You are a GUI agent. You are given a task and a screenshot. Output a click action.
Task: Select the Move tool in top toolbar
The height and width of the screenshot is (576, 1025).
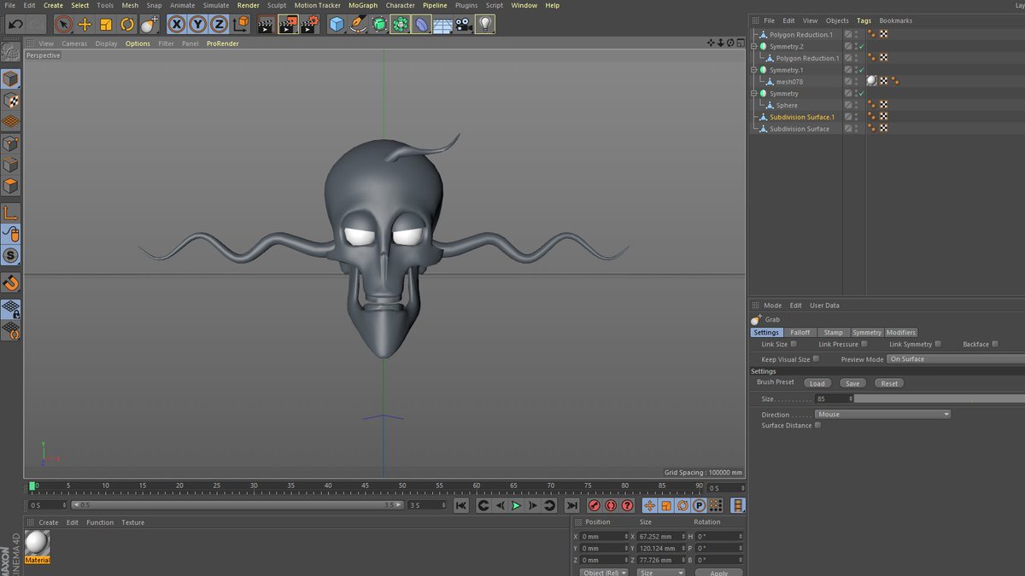click(85, 25)
